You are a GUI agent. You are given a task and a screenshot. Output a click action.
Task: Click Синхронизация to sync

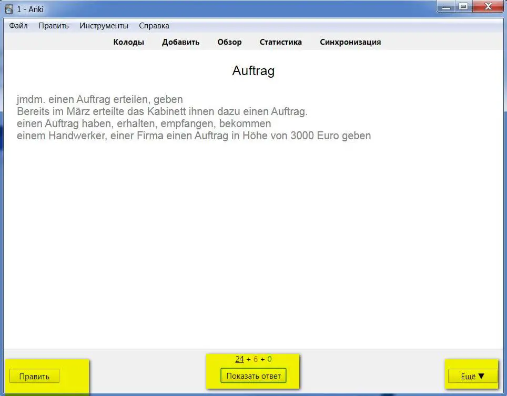[350, 43]
